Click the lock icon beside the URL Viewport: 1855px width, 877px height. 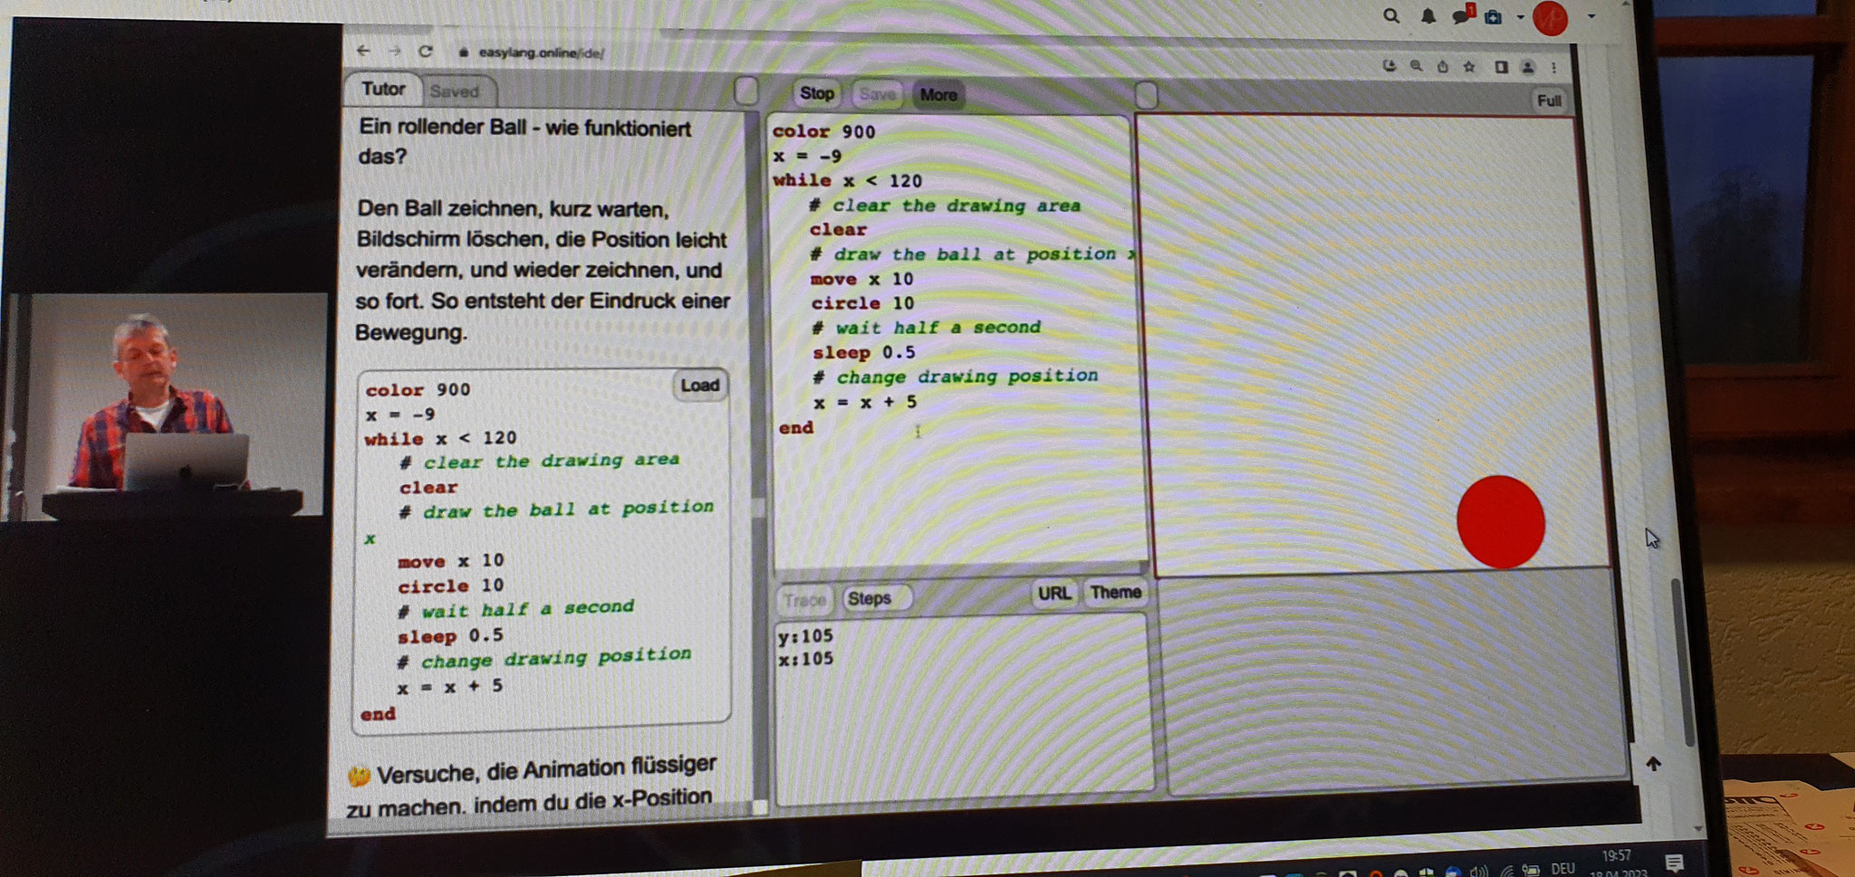[464, 52]
